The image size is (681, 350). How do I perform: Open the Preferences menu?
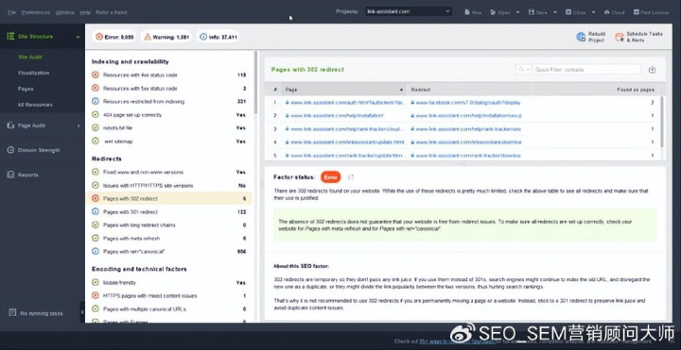[36, 12]
